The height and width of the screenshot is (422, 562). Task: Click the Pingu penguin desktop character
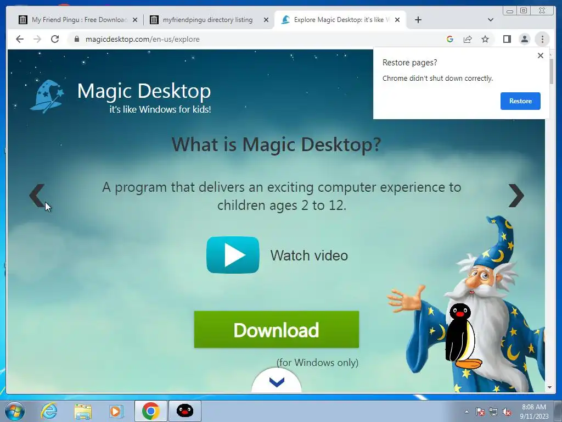pos(462,336)
